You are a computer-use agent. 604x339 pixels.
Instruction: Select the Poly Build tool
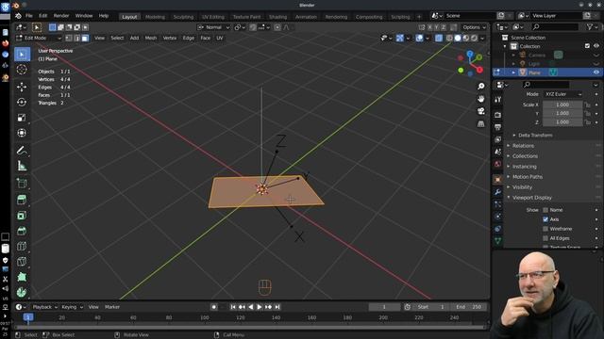pyautogui.click(x=22, y=277)
